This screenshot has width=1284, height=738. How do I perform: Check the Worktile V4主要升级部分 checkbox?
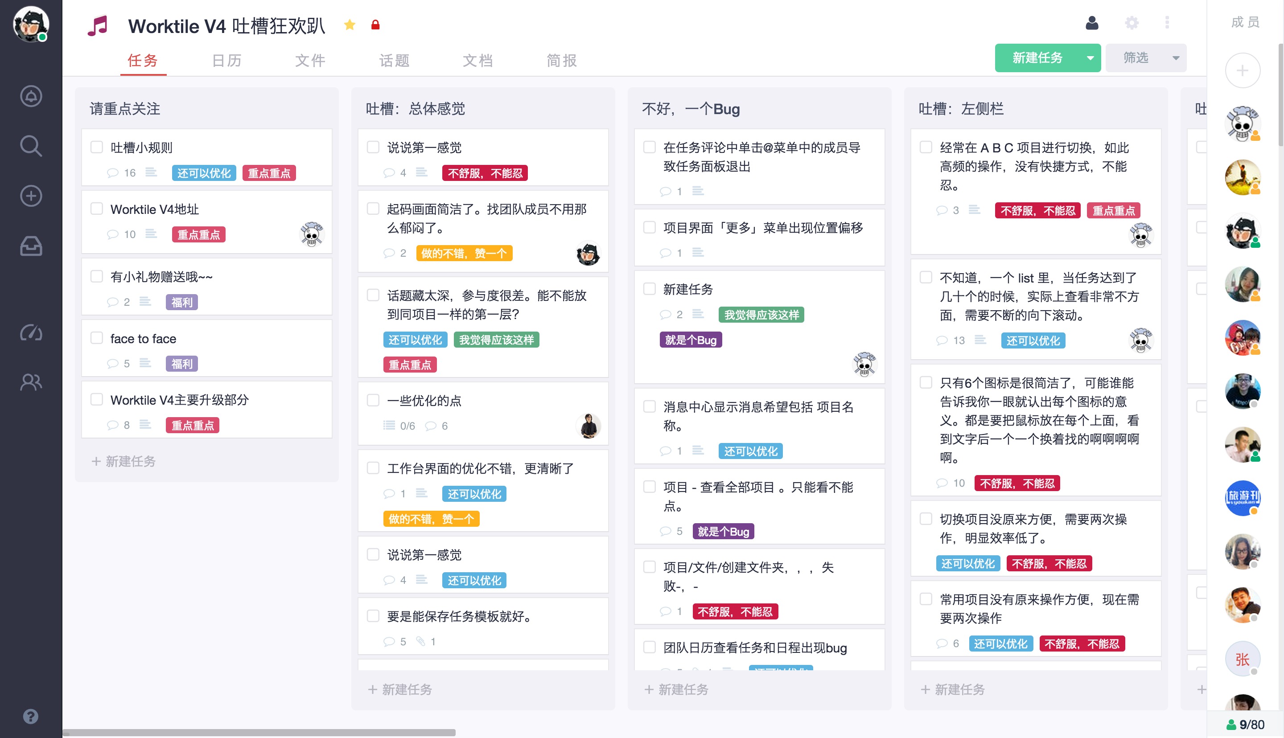[x=96, y=399]
